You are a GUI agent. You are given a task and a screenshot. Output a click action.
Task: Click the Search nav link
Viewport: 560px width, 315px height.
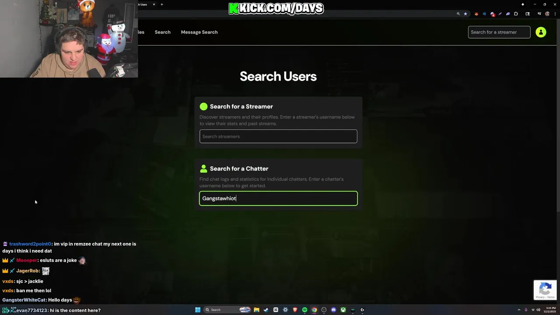pyautogui.click(x=163, y=32)
